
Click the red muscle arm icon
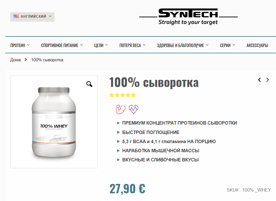(x=120, y=109)
